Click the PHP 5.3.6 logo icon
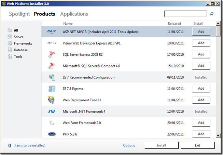This screenshot has height=155, width=223. click(52, 134)
